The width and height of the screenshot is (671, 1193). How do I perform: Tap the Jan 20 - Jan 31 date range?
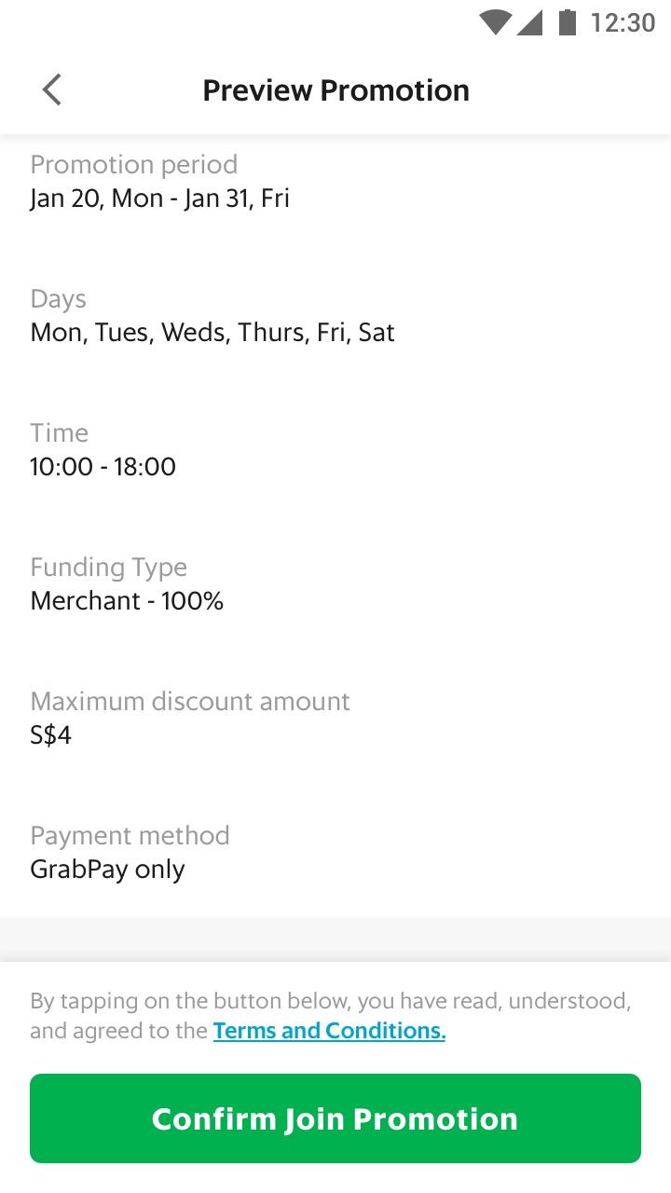click(x=160, y=199)
